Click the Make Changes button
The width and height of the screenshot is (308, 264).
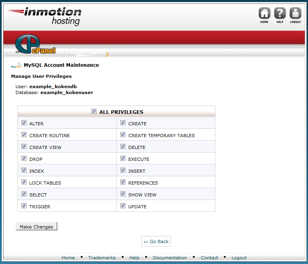[36, 226]
